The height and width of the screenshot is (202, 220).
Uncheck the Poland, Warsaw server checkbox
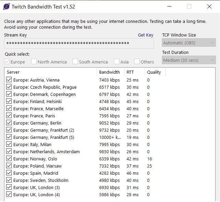pos(9,165)
